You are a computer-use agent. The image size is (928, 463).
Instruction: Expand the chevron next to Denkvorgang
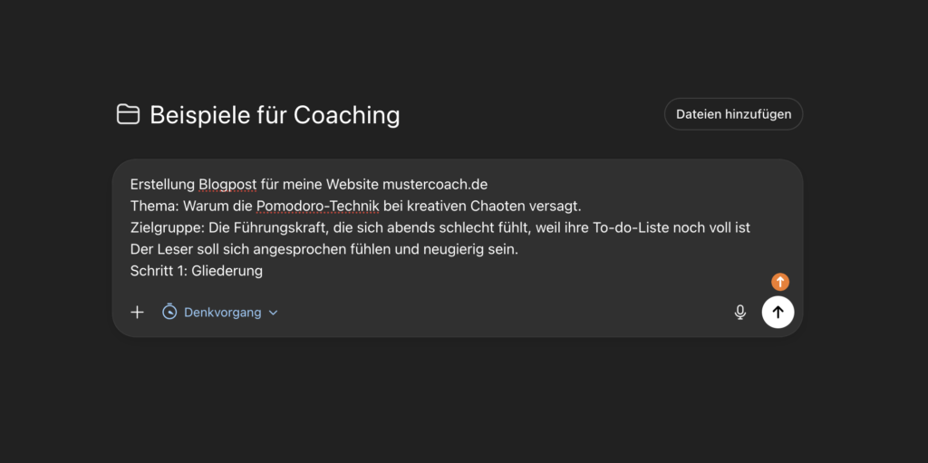click(274, 313)
